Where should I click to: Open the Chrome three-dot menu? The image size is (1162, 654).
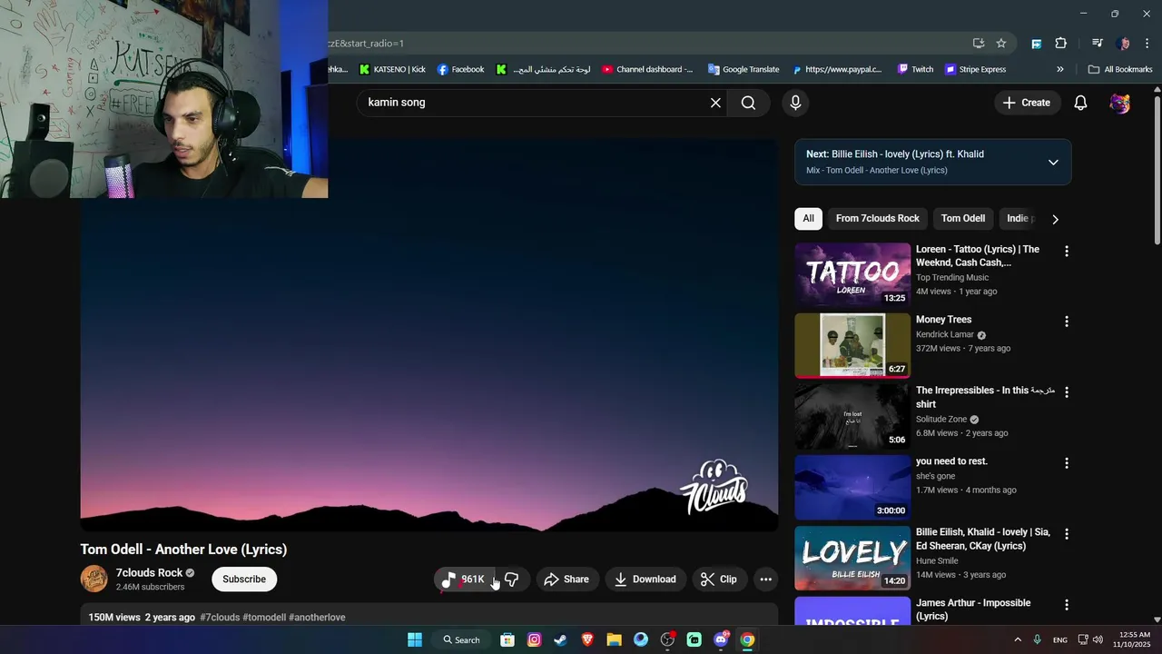1147,44
